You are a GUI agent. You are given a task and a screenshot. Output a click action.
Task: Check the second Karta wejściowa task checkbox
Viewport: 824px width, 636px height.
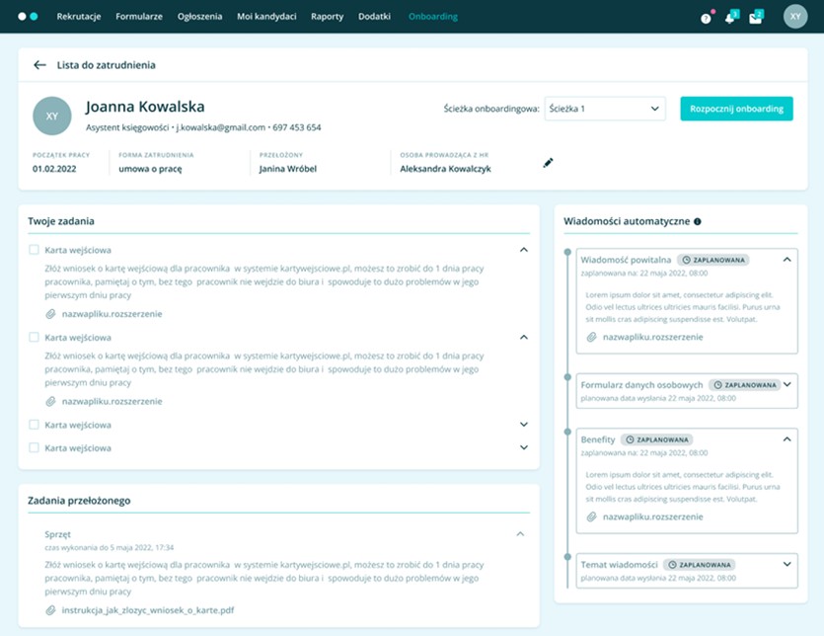[x=35, y=338]
